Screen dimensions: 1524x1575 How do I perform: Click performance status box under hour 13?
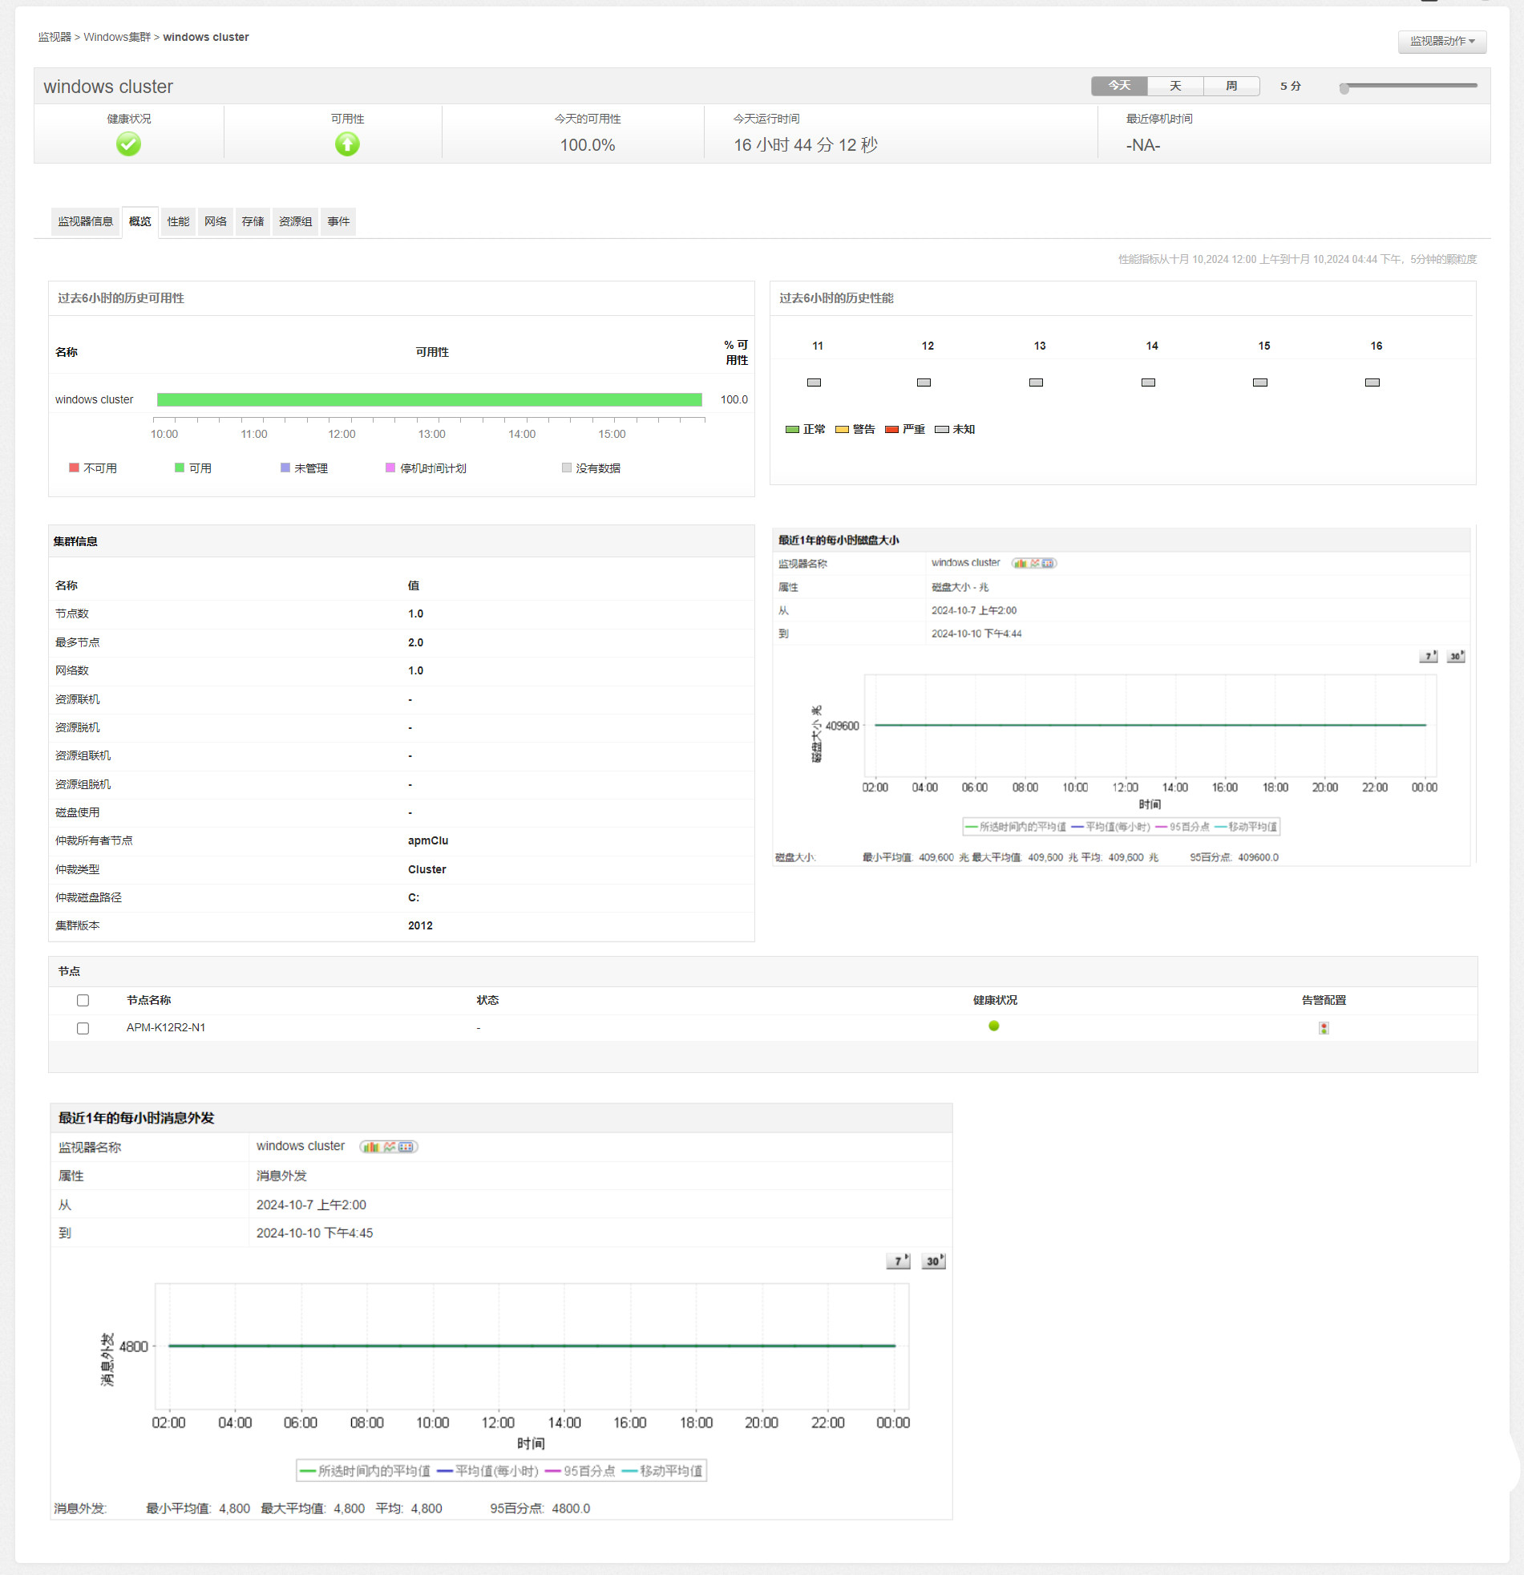click(1037, 383)
